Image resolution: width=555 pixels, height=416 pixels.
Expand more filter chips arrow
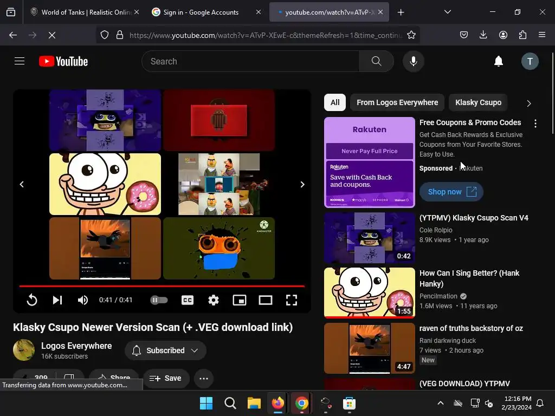tap(529, 103)
